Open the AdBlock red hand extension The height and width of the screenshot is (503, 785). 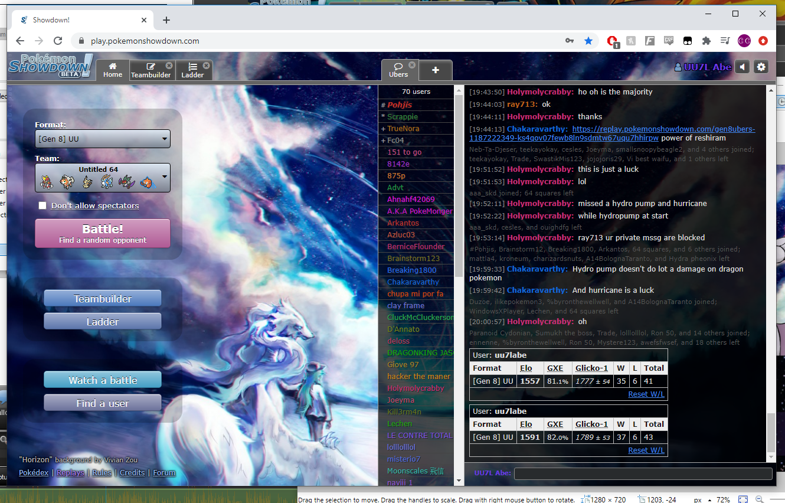pos(613,41)
